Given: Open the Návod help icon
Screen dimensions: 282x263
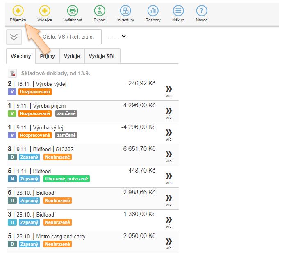Looking at the screenshot, I should coord(201,11).
